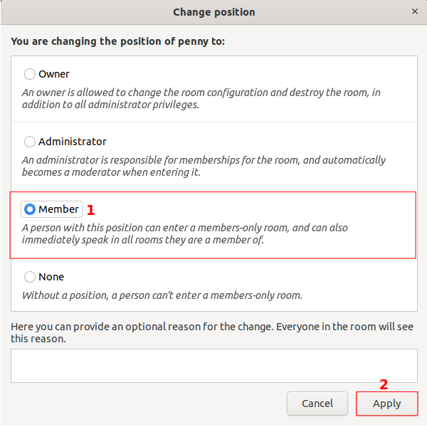Click the Member description about members-only rooms

(x=185, y=233)
